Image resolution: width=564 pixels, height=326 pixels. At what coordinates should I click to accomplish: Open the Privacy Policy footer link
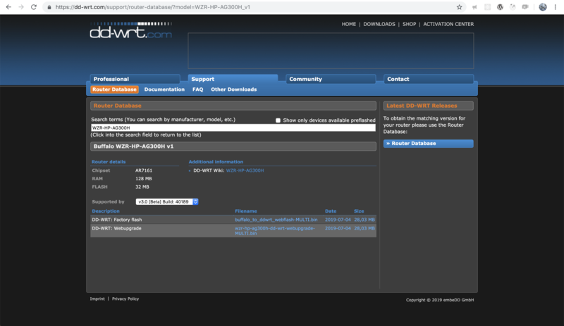point(125,299)
